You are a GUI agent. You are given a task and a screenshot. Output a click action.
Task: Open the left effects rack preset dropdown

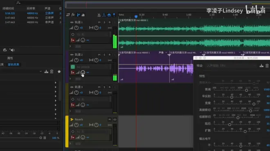coord(40,72)
